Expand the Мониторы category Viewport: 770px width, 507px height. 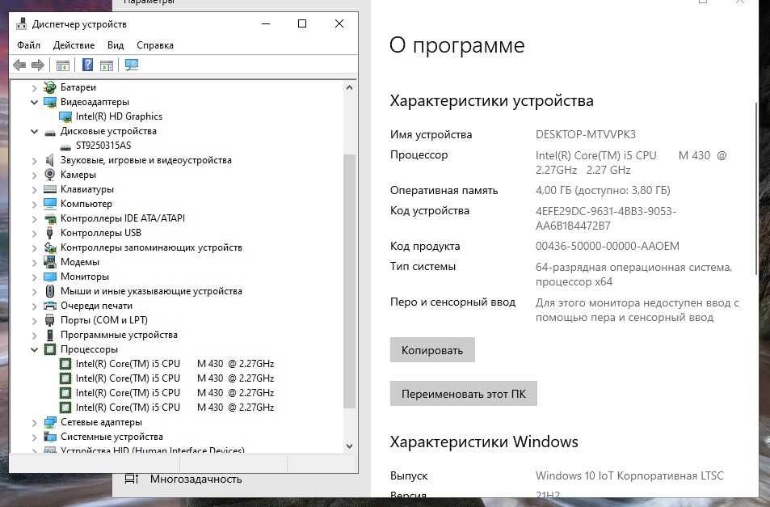coord(34,277)
